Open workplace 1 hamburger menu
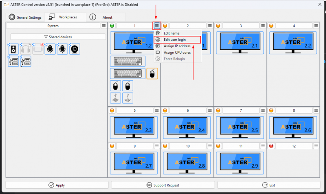Image resolution: width=326 pixels, height=194 pixels. 157,26
